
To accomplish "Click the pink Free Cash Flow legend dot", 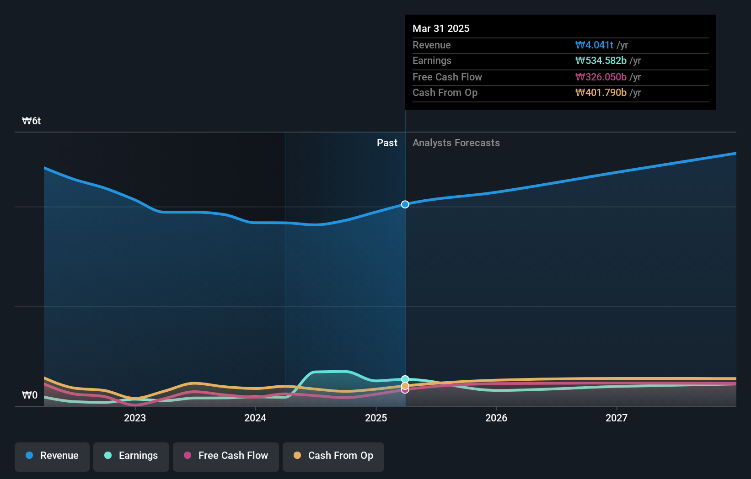I will point(188,456).
